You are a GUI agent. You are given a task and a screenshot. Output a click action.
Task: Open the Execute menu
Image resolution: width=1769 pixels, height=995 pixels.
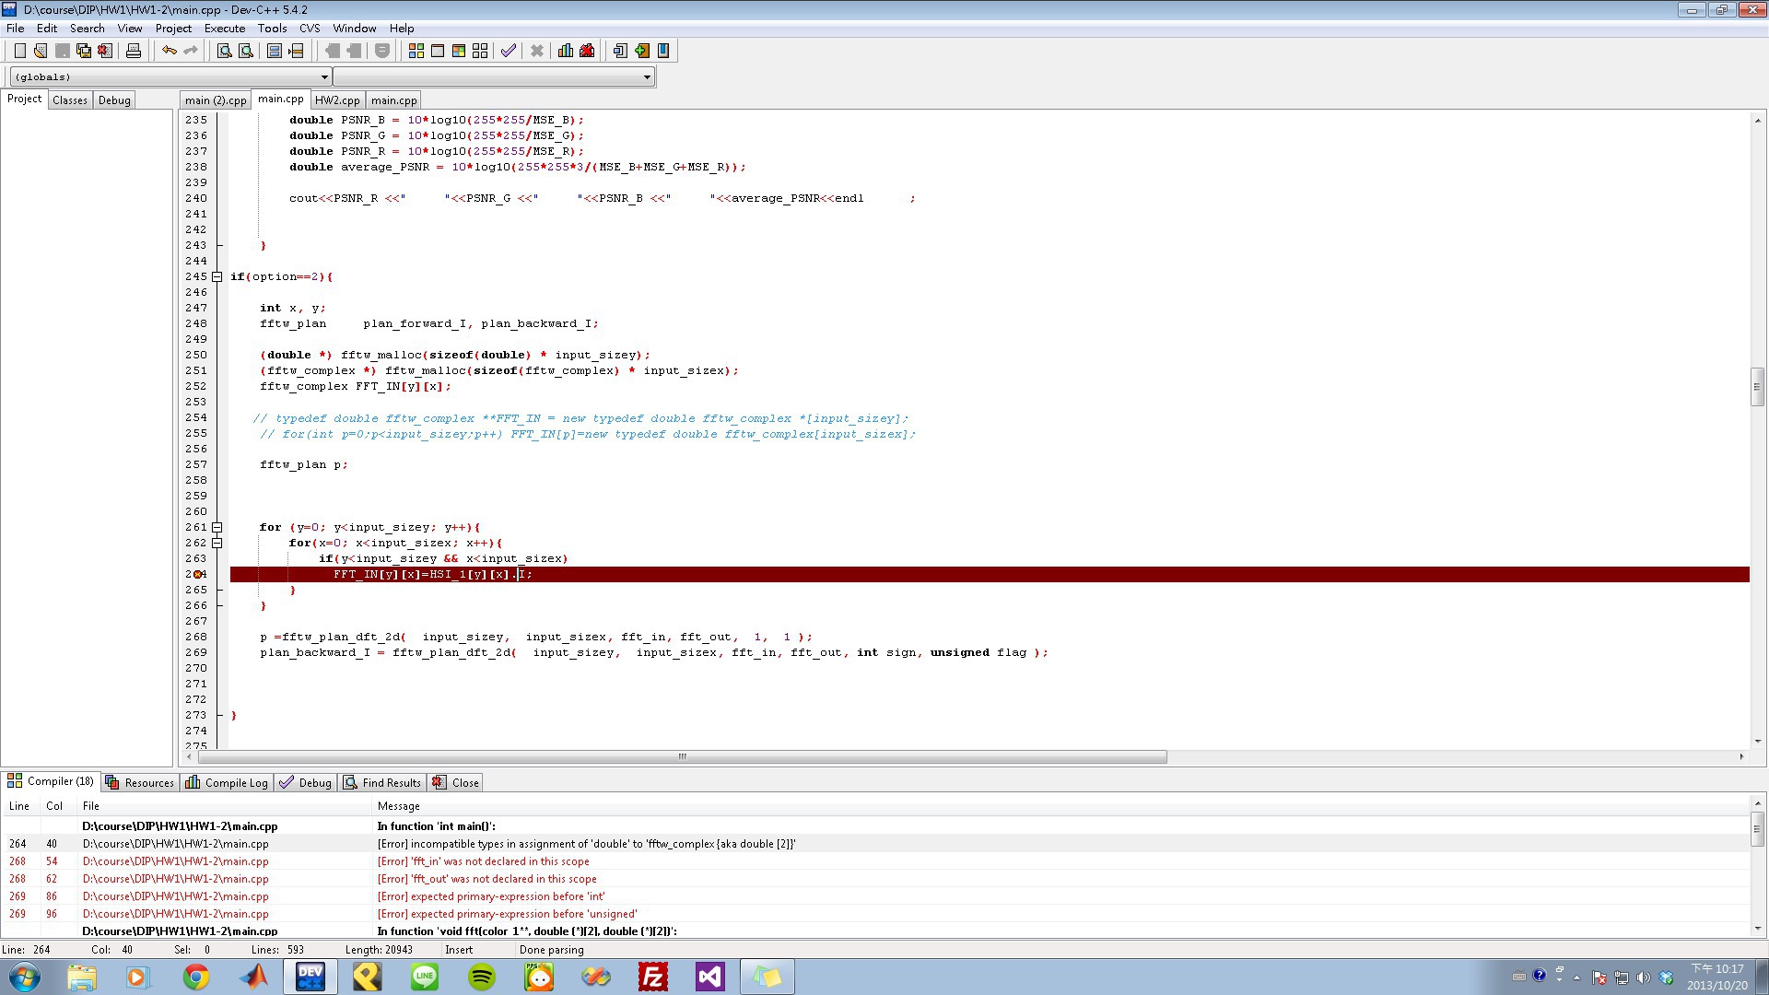pos(224,28)
